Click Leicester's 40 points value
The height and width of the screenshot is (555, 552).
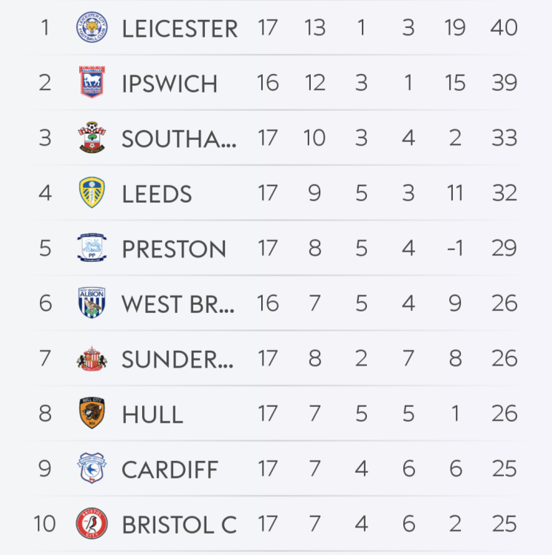[503, 28]
